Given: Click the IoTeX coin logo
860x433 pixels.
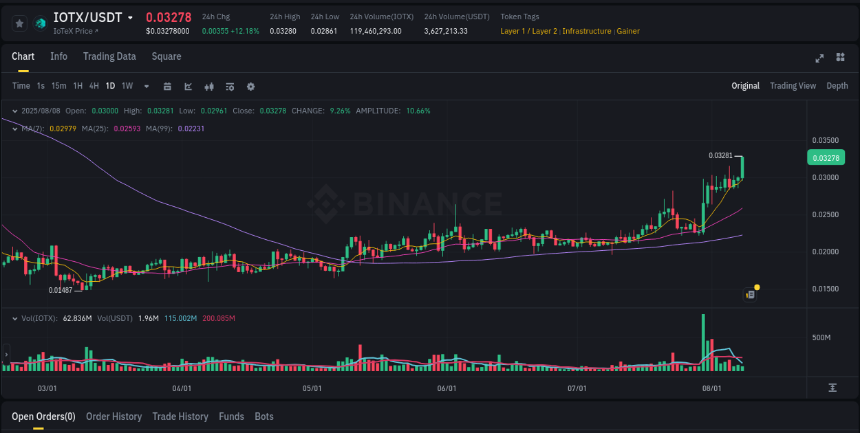Looking at the screenshot, I should click(40, 23).
